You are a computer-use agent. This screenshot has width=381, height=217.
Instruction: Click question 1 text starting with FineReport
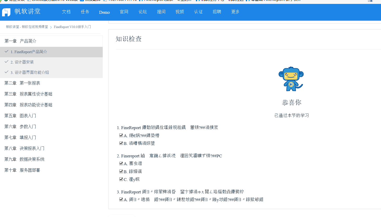(167, 128)
